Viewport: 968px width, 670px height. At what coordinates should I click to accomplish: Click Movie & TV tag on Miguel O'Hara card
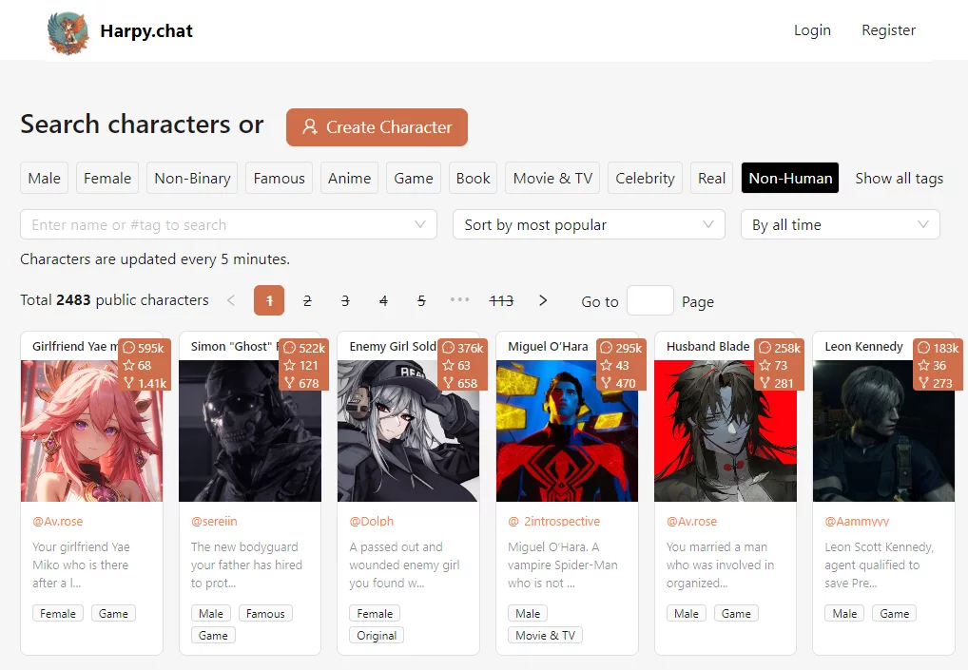545,635
